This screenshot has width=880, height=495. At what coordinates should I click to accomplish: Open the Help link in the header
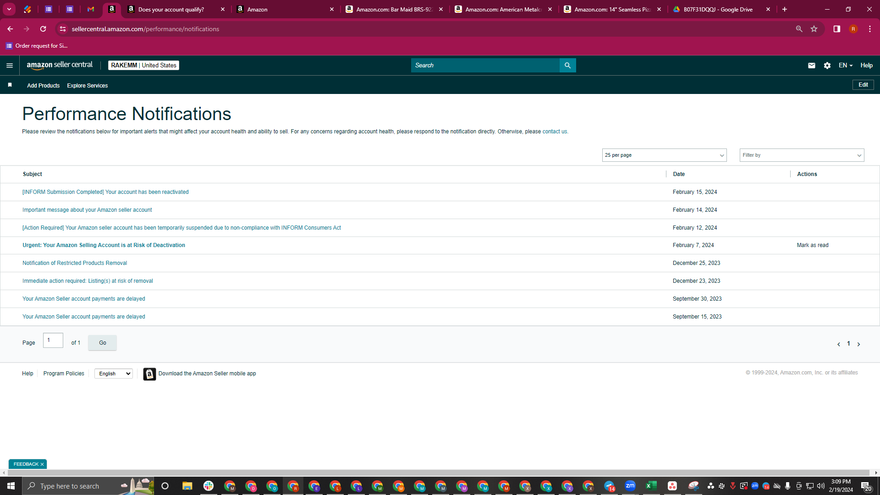coord(866,66)
